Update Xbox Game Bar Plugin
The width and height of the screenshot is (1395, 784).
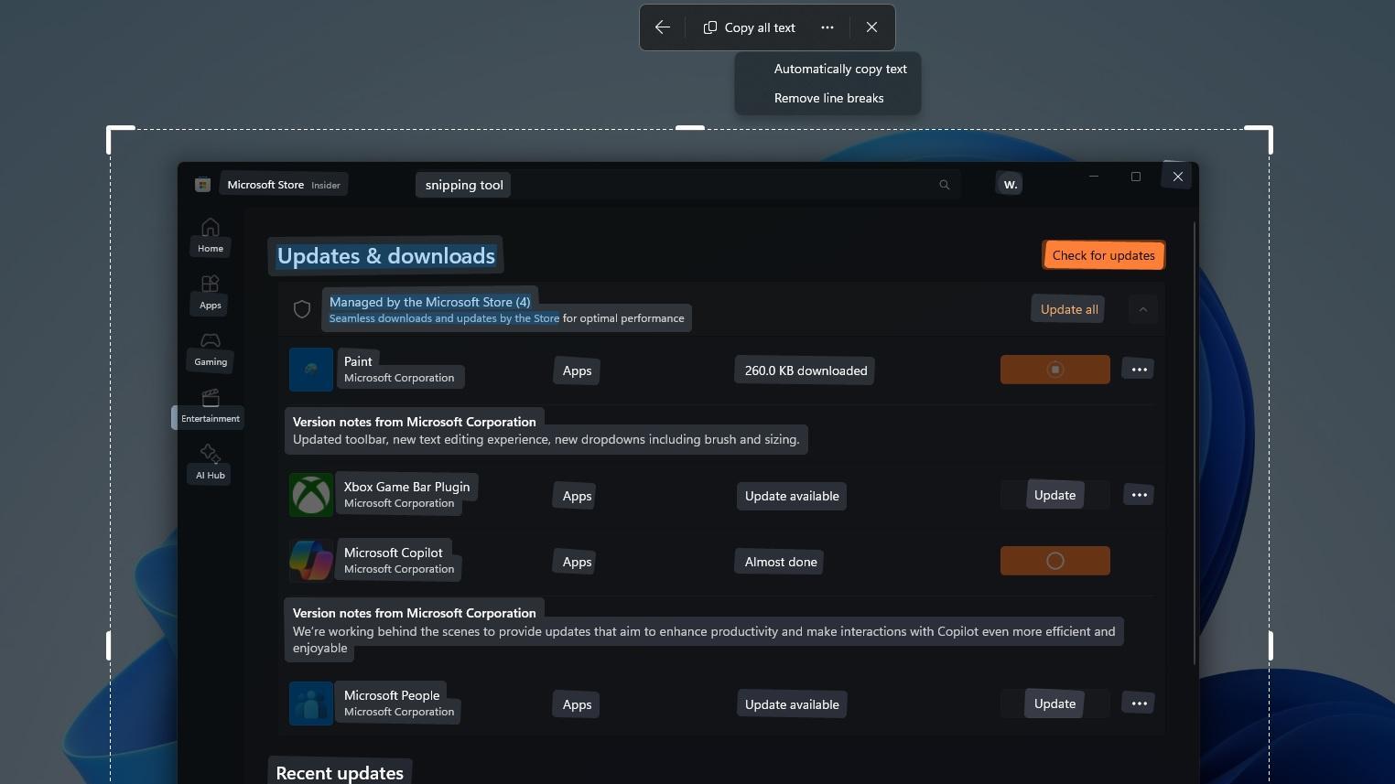click(x=1054, y=495)
